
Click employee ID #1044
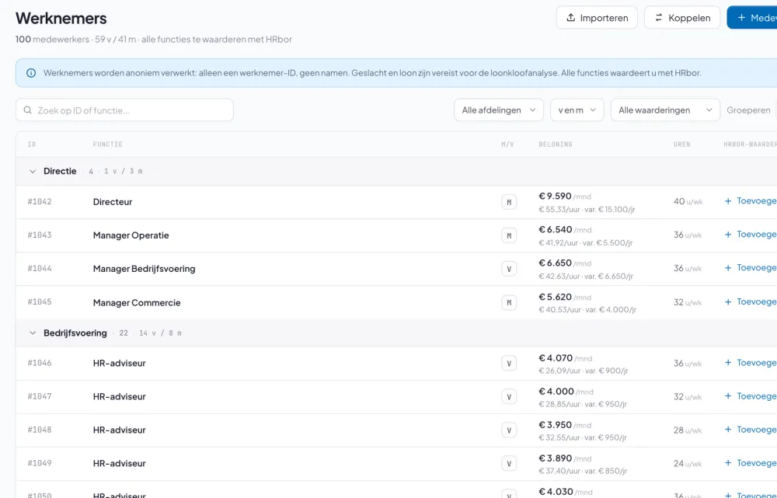(x=40, y=269)
